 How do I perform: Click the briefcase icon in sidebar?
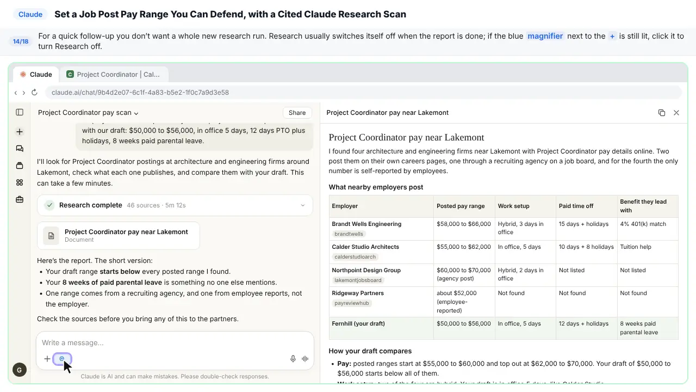coord(20,200)
